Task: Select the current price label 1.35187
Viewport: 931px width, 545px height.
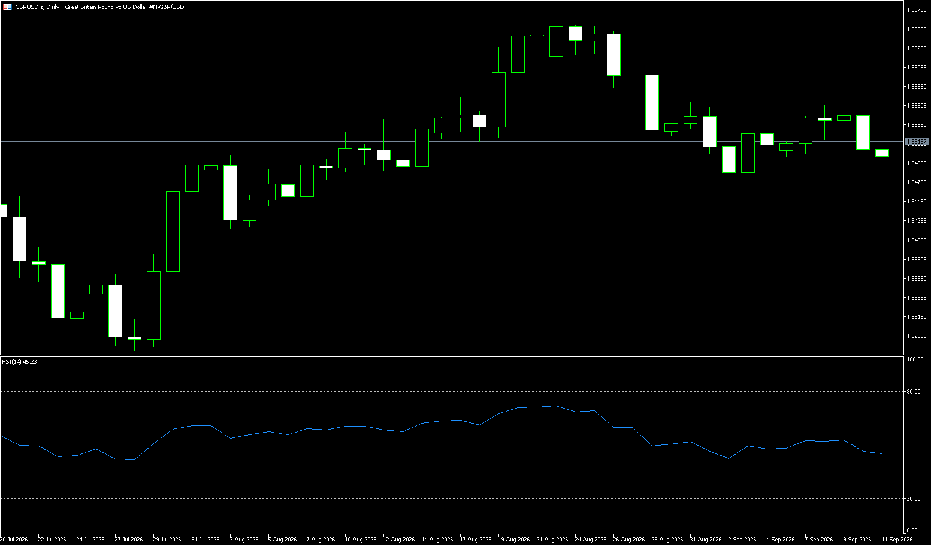Action: (917, 142)
